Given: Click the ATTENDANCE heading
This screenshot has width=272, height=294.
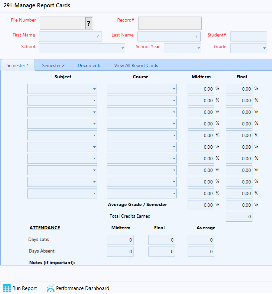Looking at the screenshot, I should 45,228.
